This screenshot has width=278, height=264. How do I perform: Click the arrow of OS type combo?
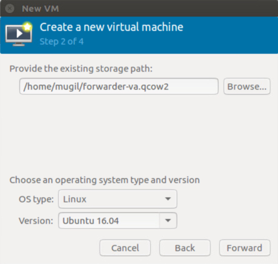(168, 199)
